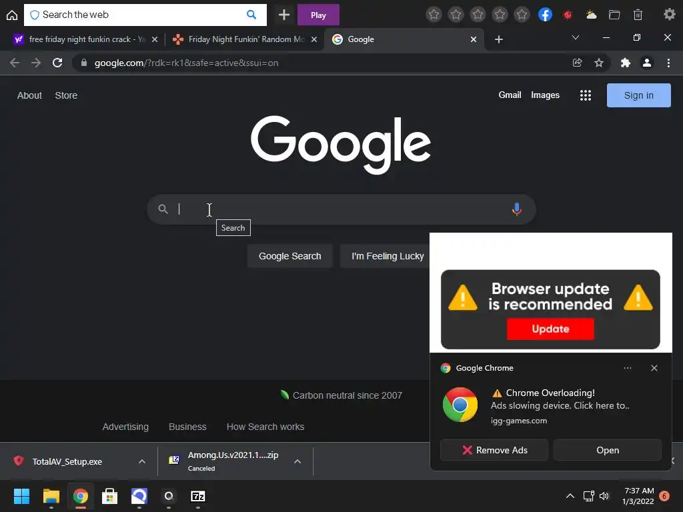The image size is (683, 512).
Task: Expand Among.Us zip download options chevron
Action: tap(297, 461)
